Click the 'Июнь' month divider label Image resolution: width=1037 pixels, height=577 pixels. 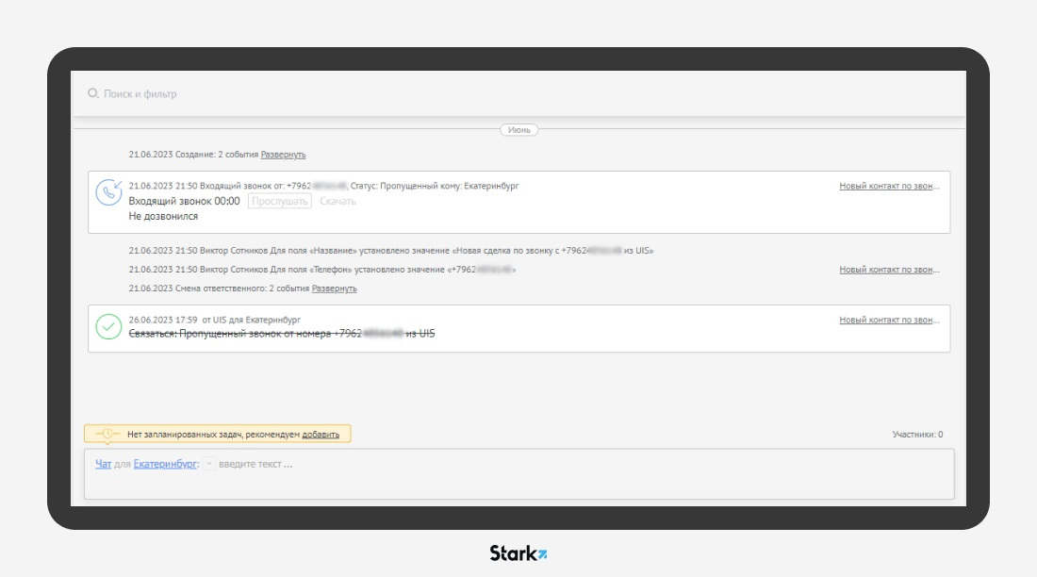pyautogui.click(x=518, y=130)
